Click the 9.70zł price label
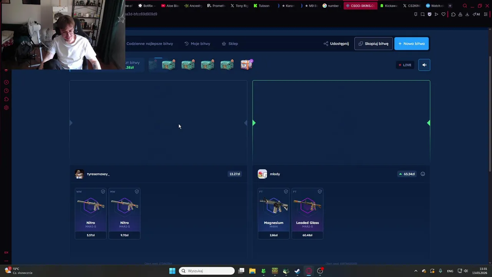The height and width of the screenshot is (277, 492). click(125, 235)
